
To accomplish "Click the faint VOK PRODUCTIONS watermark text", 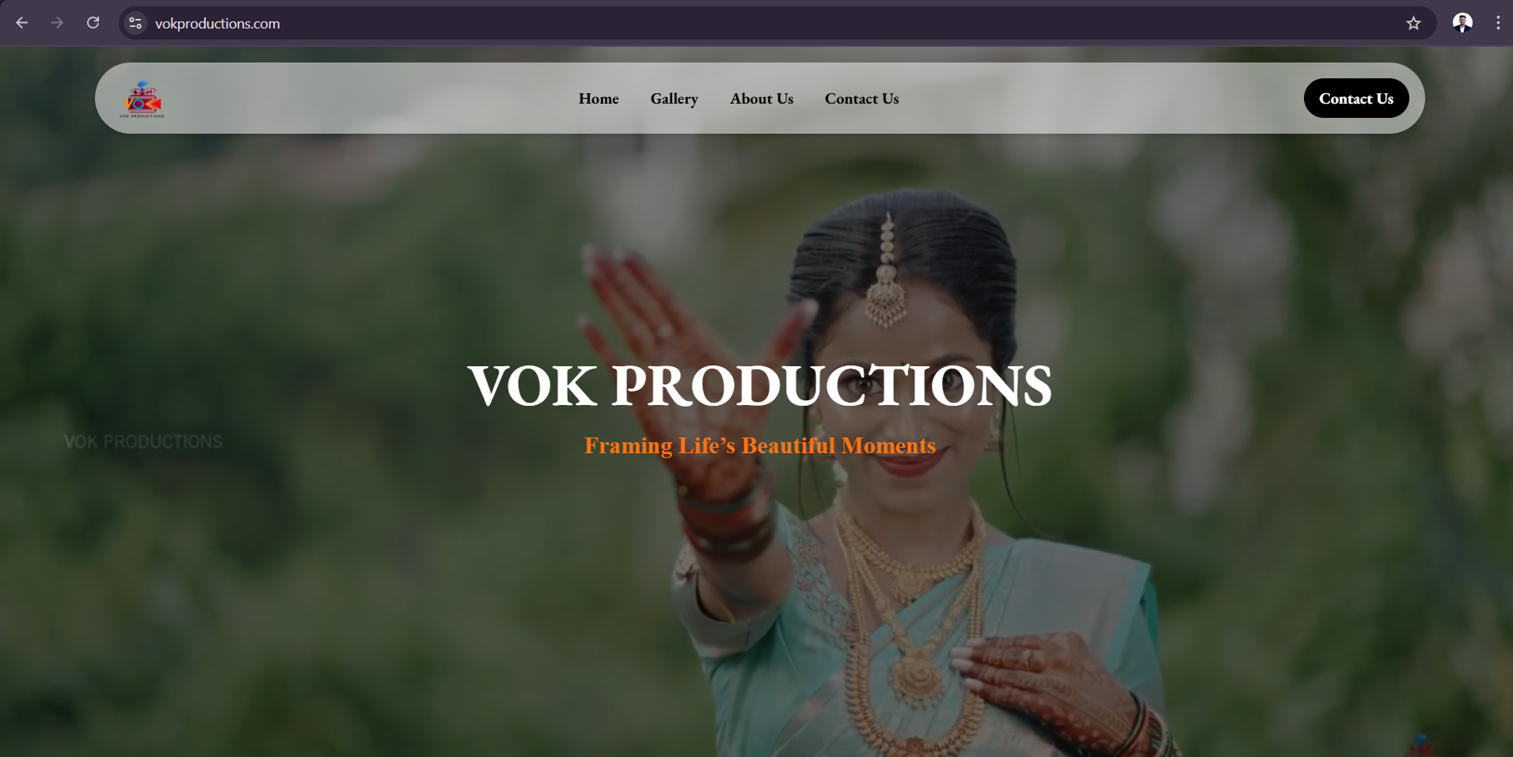I will tap(143, 441).
